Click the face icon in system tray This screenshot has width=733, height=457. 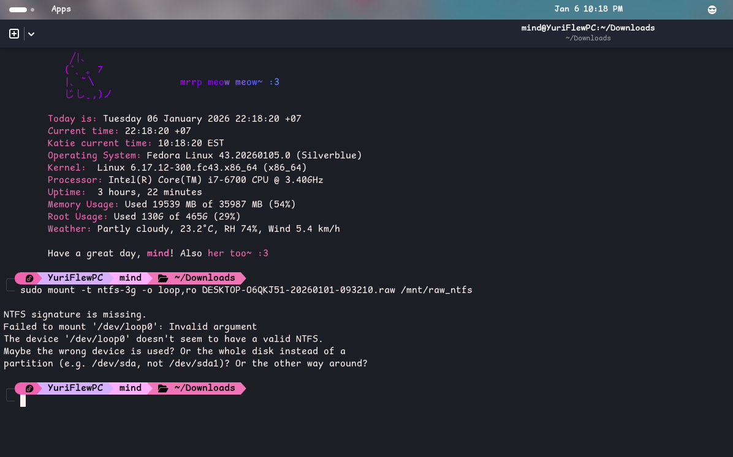(x=712, y=9)
